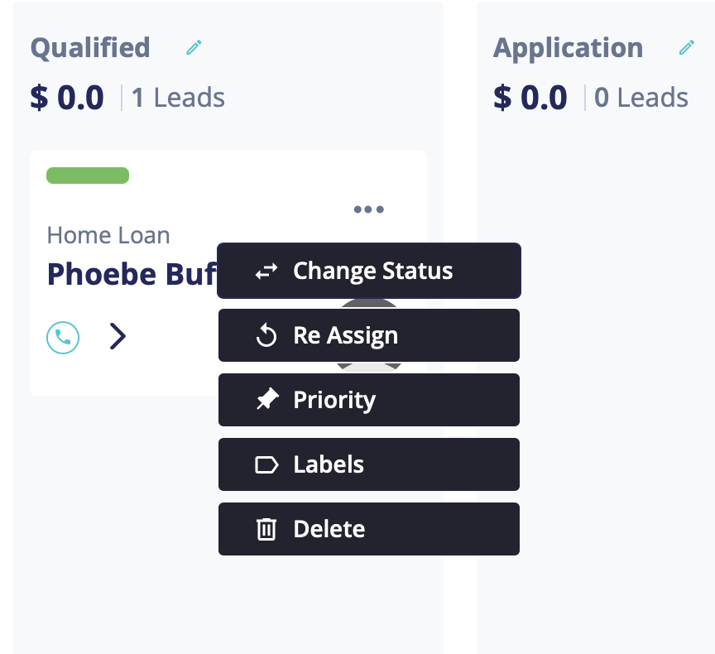The height and width of the screenshot is (654, 715).
Task: Open the Phoebe Buf lead name
Action: 132,274
